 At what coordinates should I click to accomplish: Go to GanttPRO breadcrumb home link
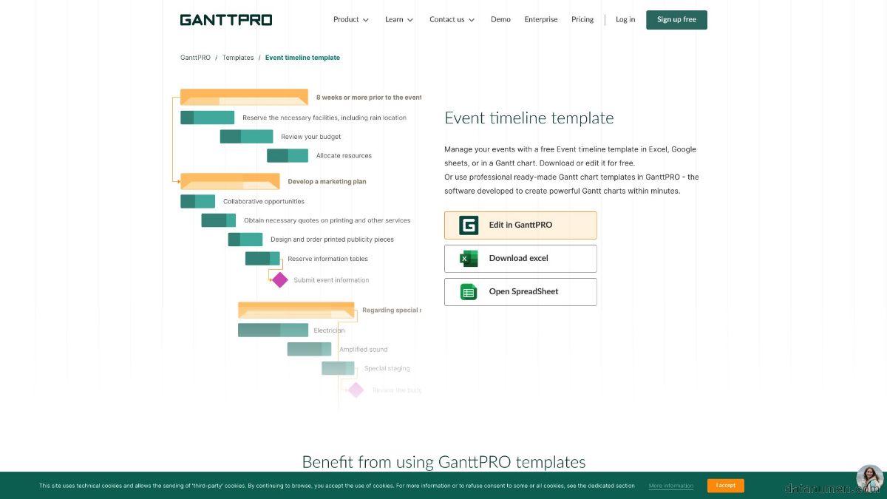pos(195,58)
